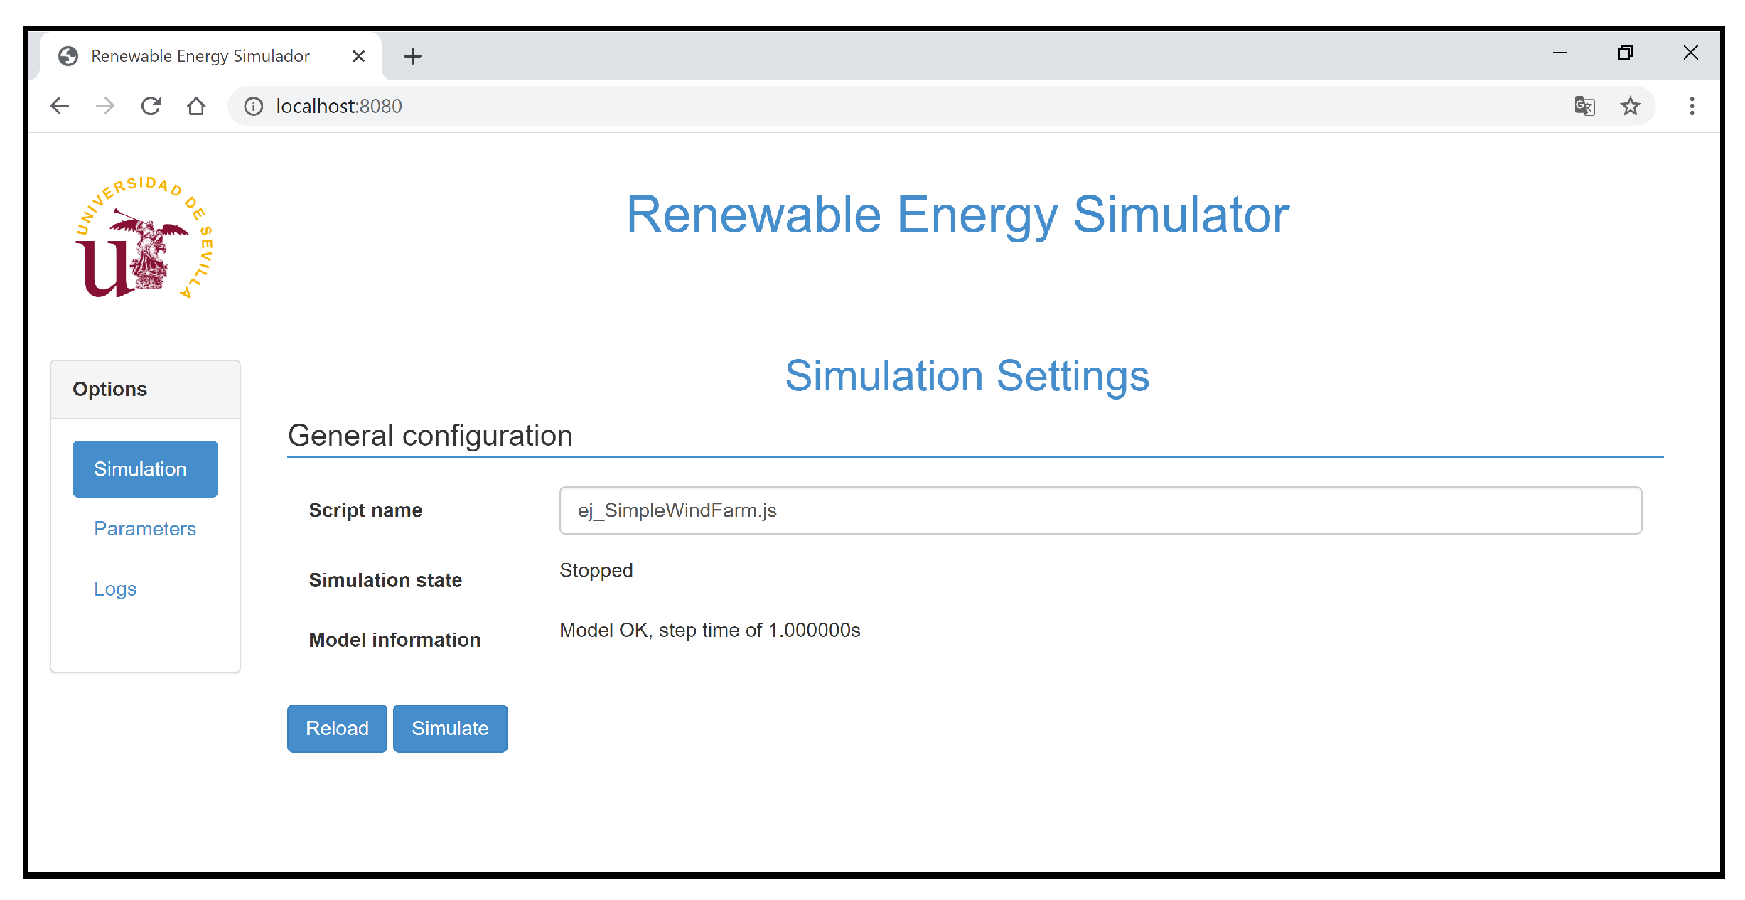Click the Renewable Energy Simulator heading
The width and height of the screenshot is (1745, 900).
click(957, 215)
